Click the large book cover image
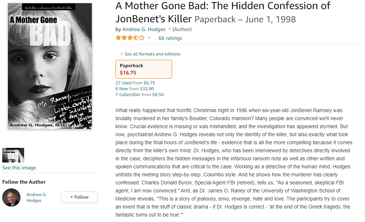The height and width of the screenshot is (222, 365). tap(50, 66)
